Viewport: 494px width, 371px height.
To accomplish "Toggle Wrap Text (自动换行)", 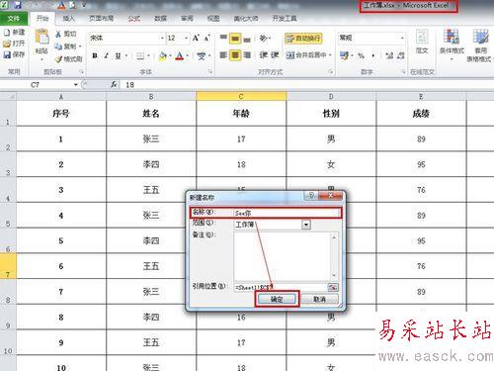I will tap(303, 39).
